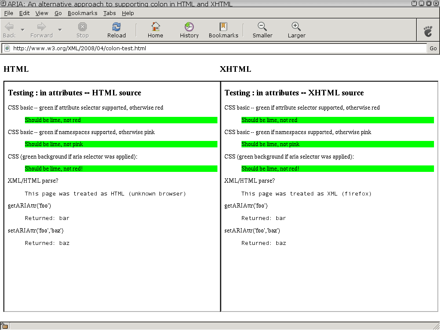Click the URL address input field
The height and width of the screenshot is (330, 440).
click(214, 48)
